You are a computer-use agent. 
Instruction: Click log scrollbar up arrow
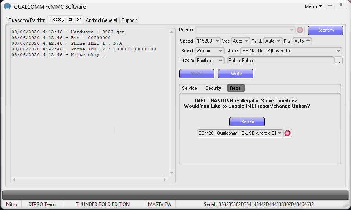tap(172, 32)
